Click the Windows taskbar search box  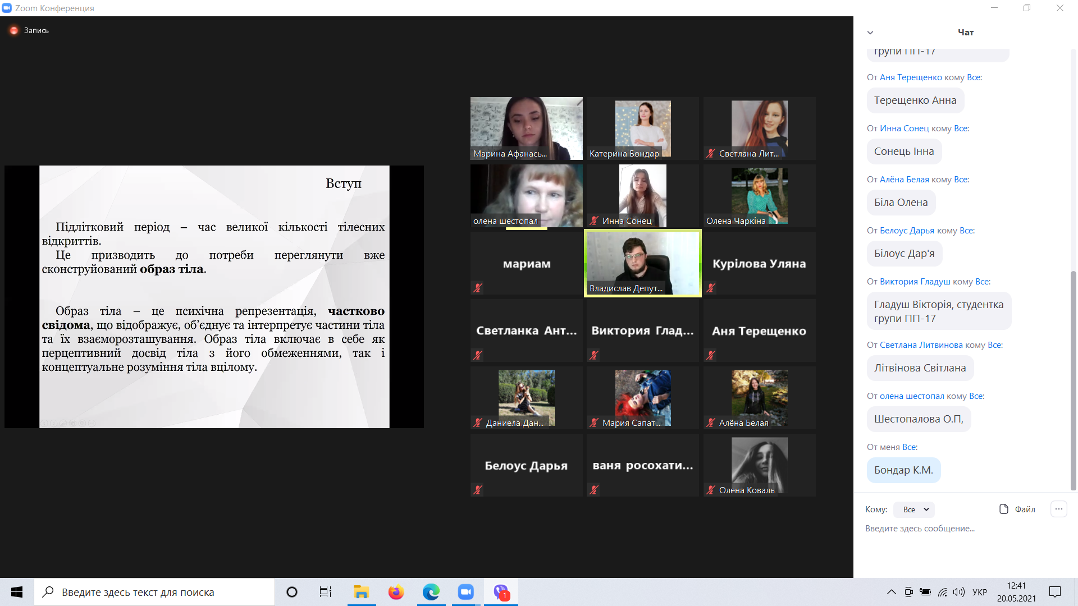[154, 592]
